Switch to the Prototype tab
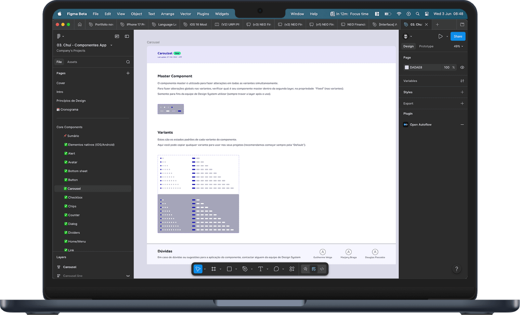Viewport: 520px width, 315px height. [426, 46]
